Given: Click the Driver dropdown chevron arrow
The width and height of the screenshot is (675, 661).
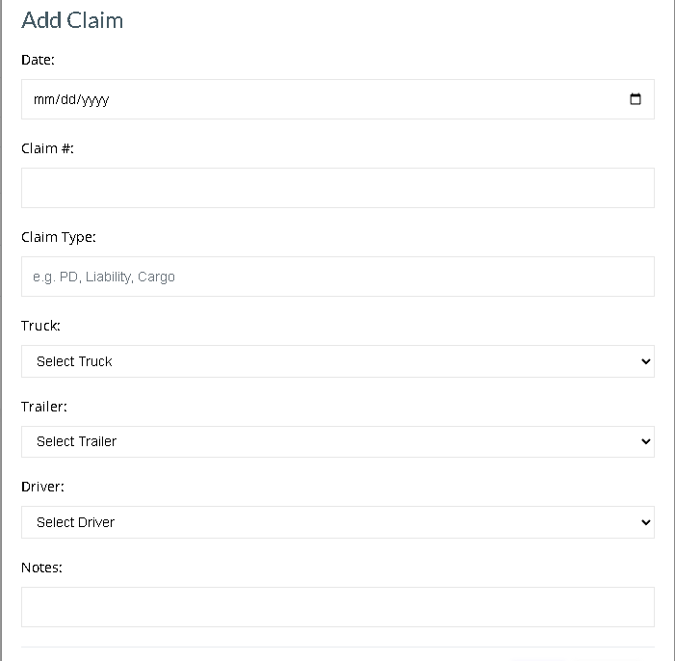Looking at the screenshot, I should point(645,522).
